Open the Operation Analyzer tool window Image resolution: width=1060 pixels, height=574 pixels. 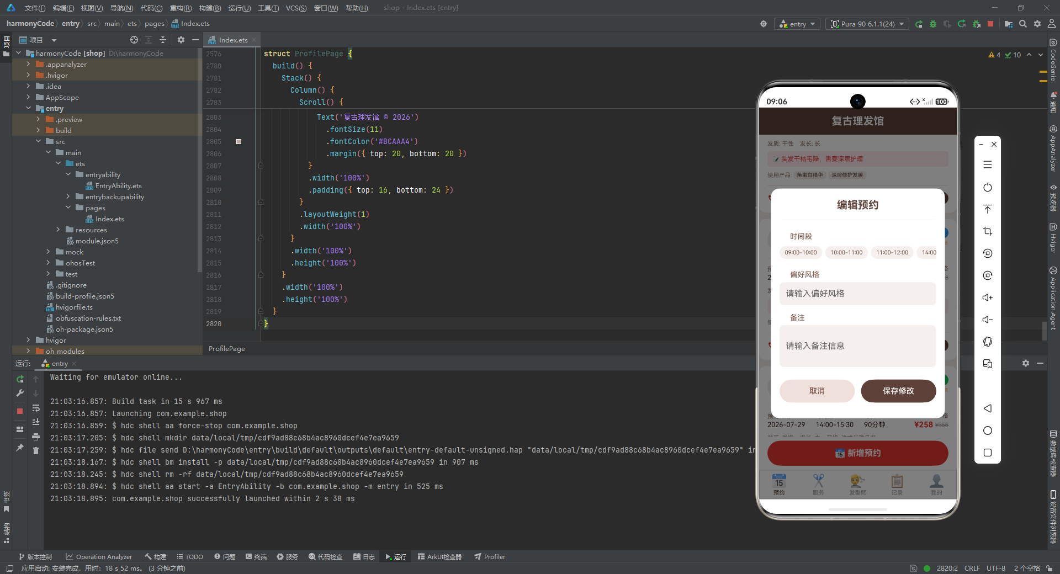coord(99,557)
